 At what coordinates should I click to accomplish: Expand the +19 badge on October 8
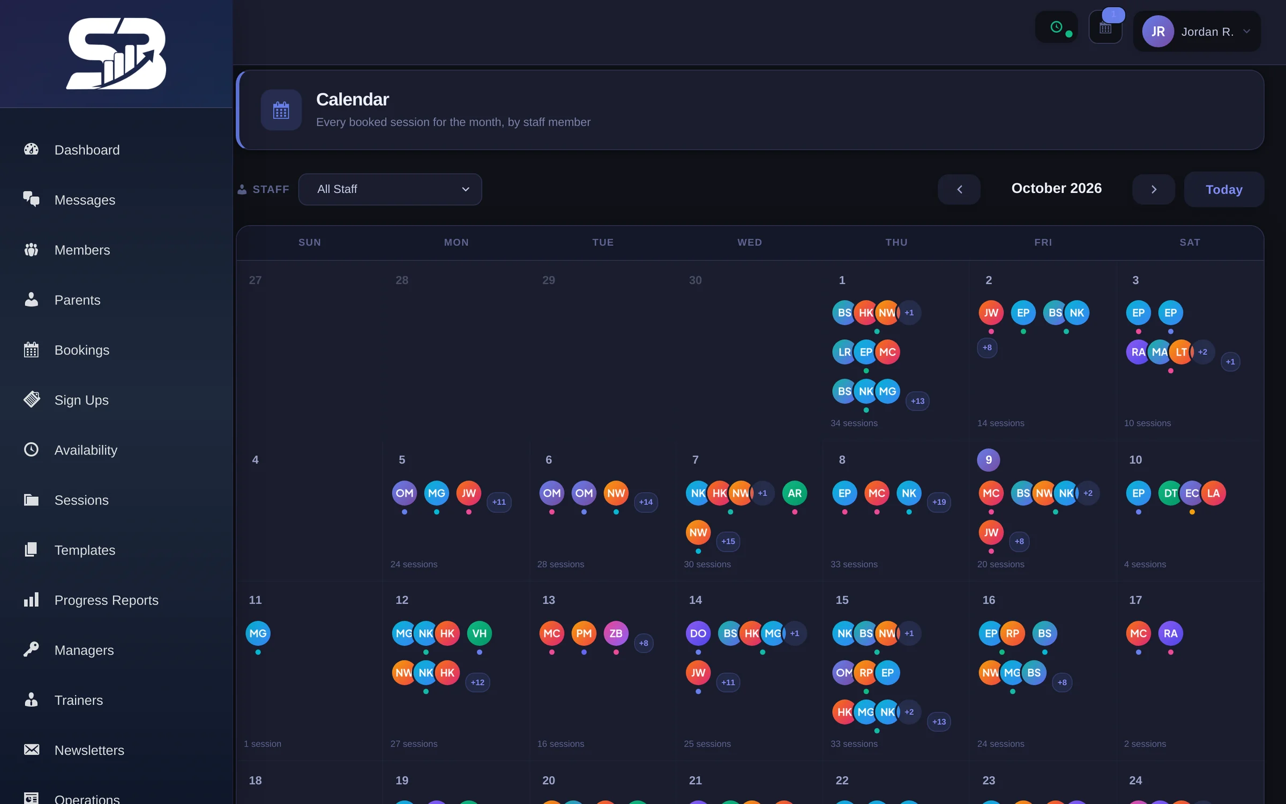coord(939,502)
